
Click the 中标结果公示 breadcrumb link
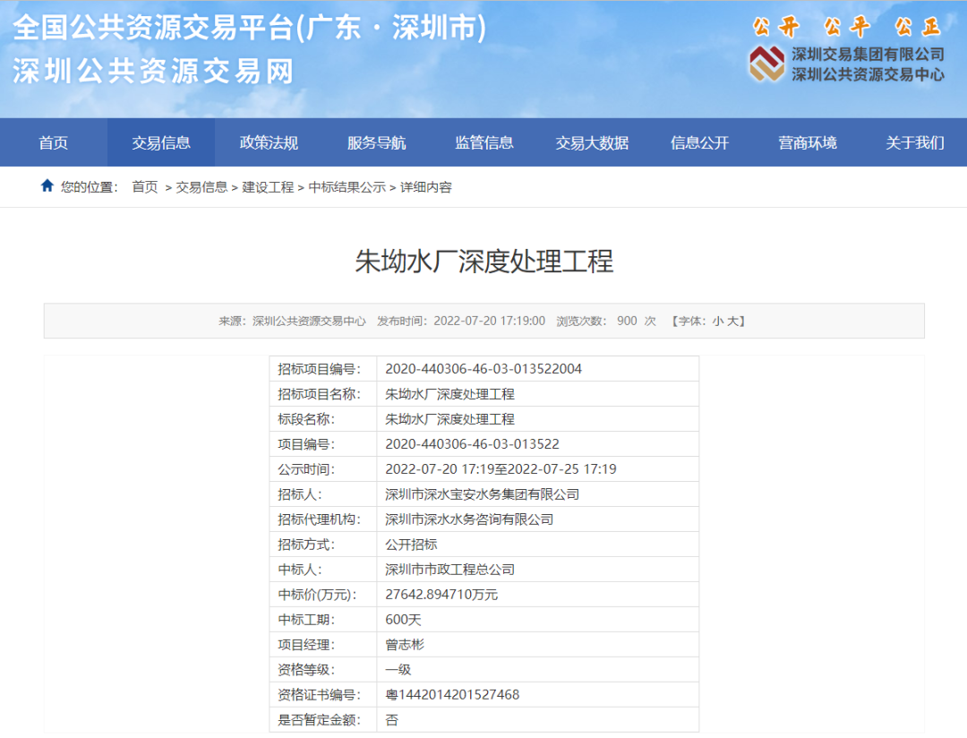[347, 187]
